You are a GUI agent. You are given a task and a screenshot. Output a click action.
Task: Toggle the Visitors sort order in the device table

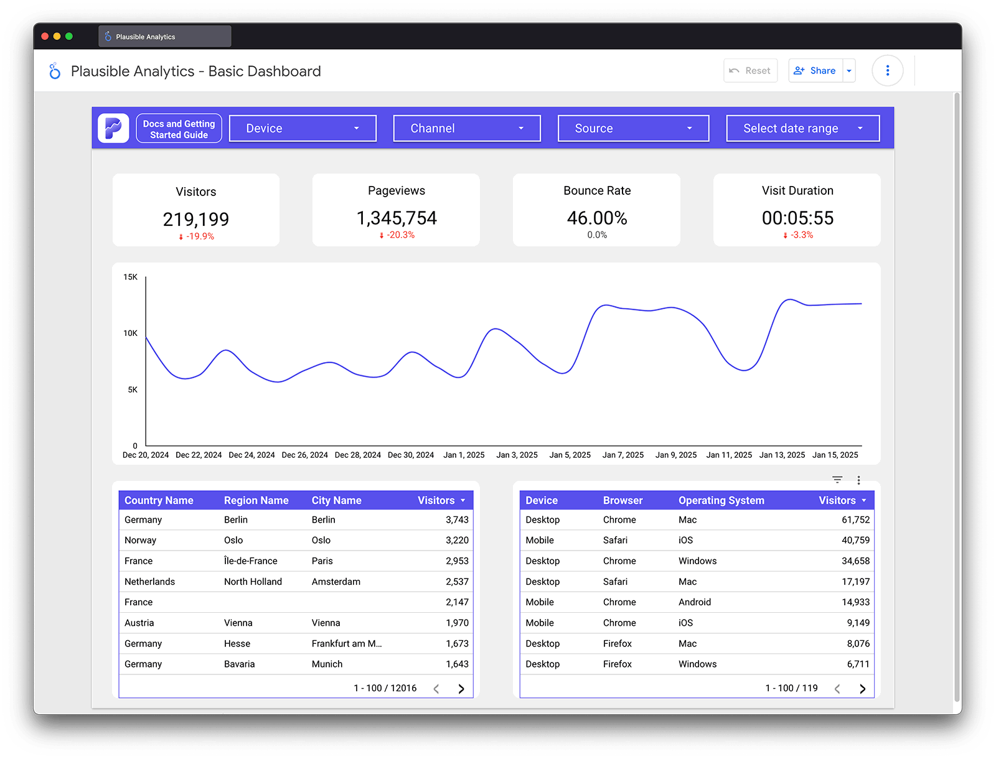coord(865,500)
